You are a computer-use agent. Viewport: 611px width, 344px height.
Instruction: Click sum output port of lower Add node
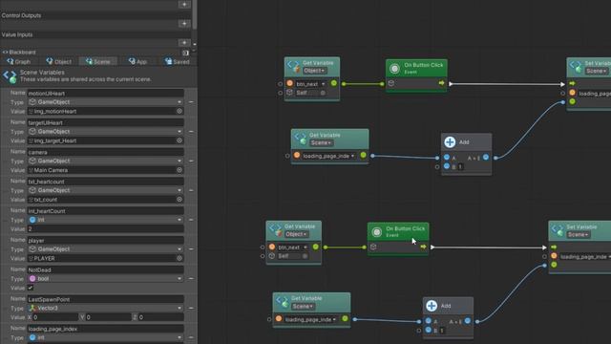tap(467, 321)
